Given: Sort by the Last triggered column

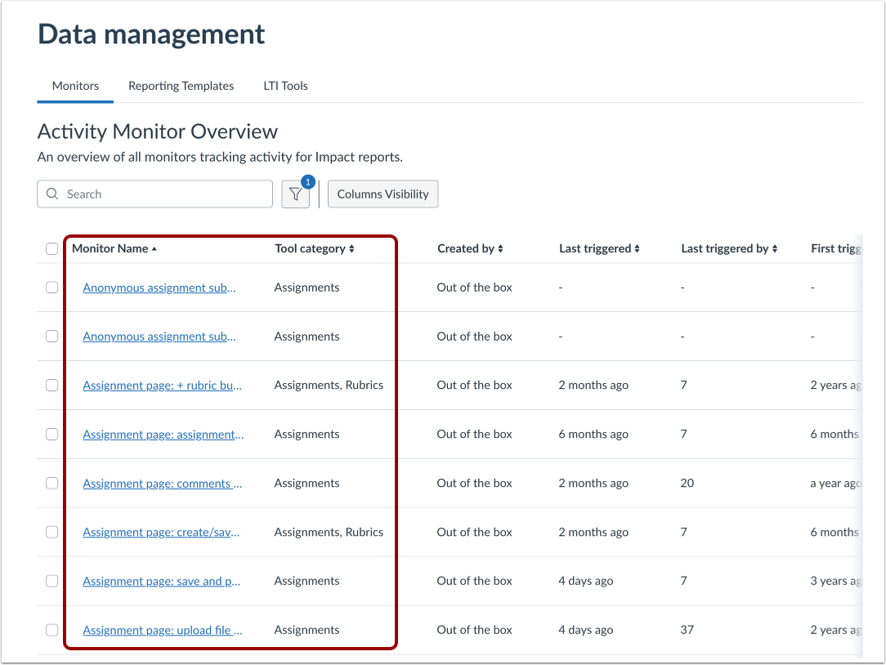Looking at the screenshot, I should [599, 248].
